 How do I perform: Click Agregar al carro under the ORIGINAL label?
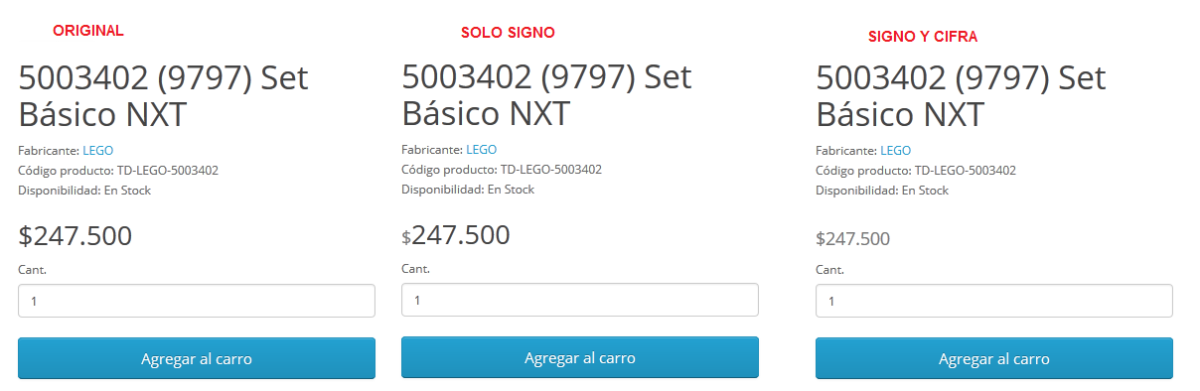click(197, 358)
